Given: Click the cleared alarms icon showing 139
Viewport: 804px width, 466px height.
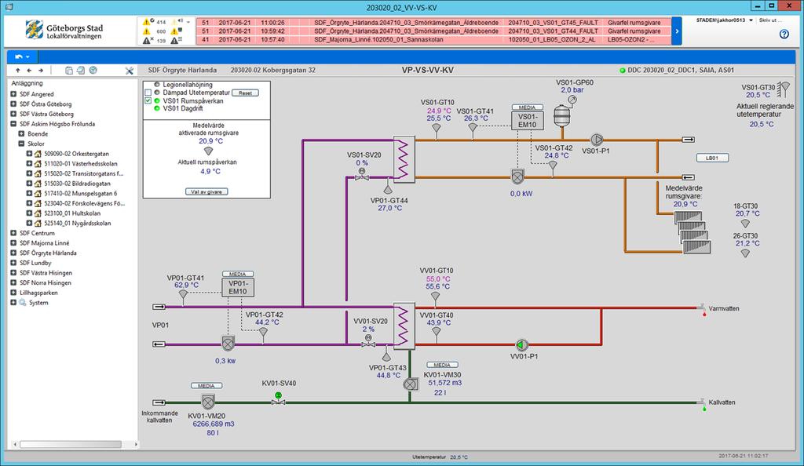Looking at the screenshot, I should tap(147, 41).
